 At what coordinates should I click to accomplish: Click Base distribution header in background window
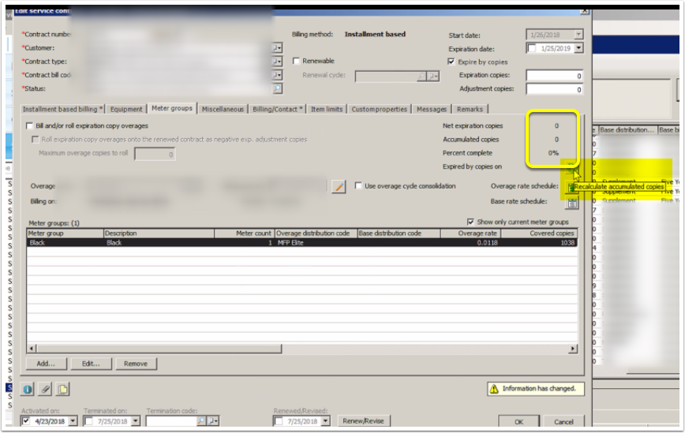coord(627,129)
